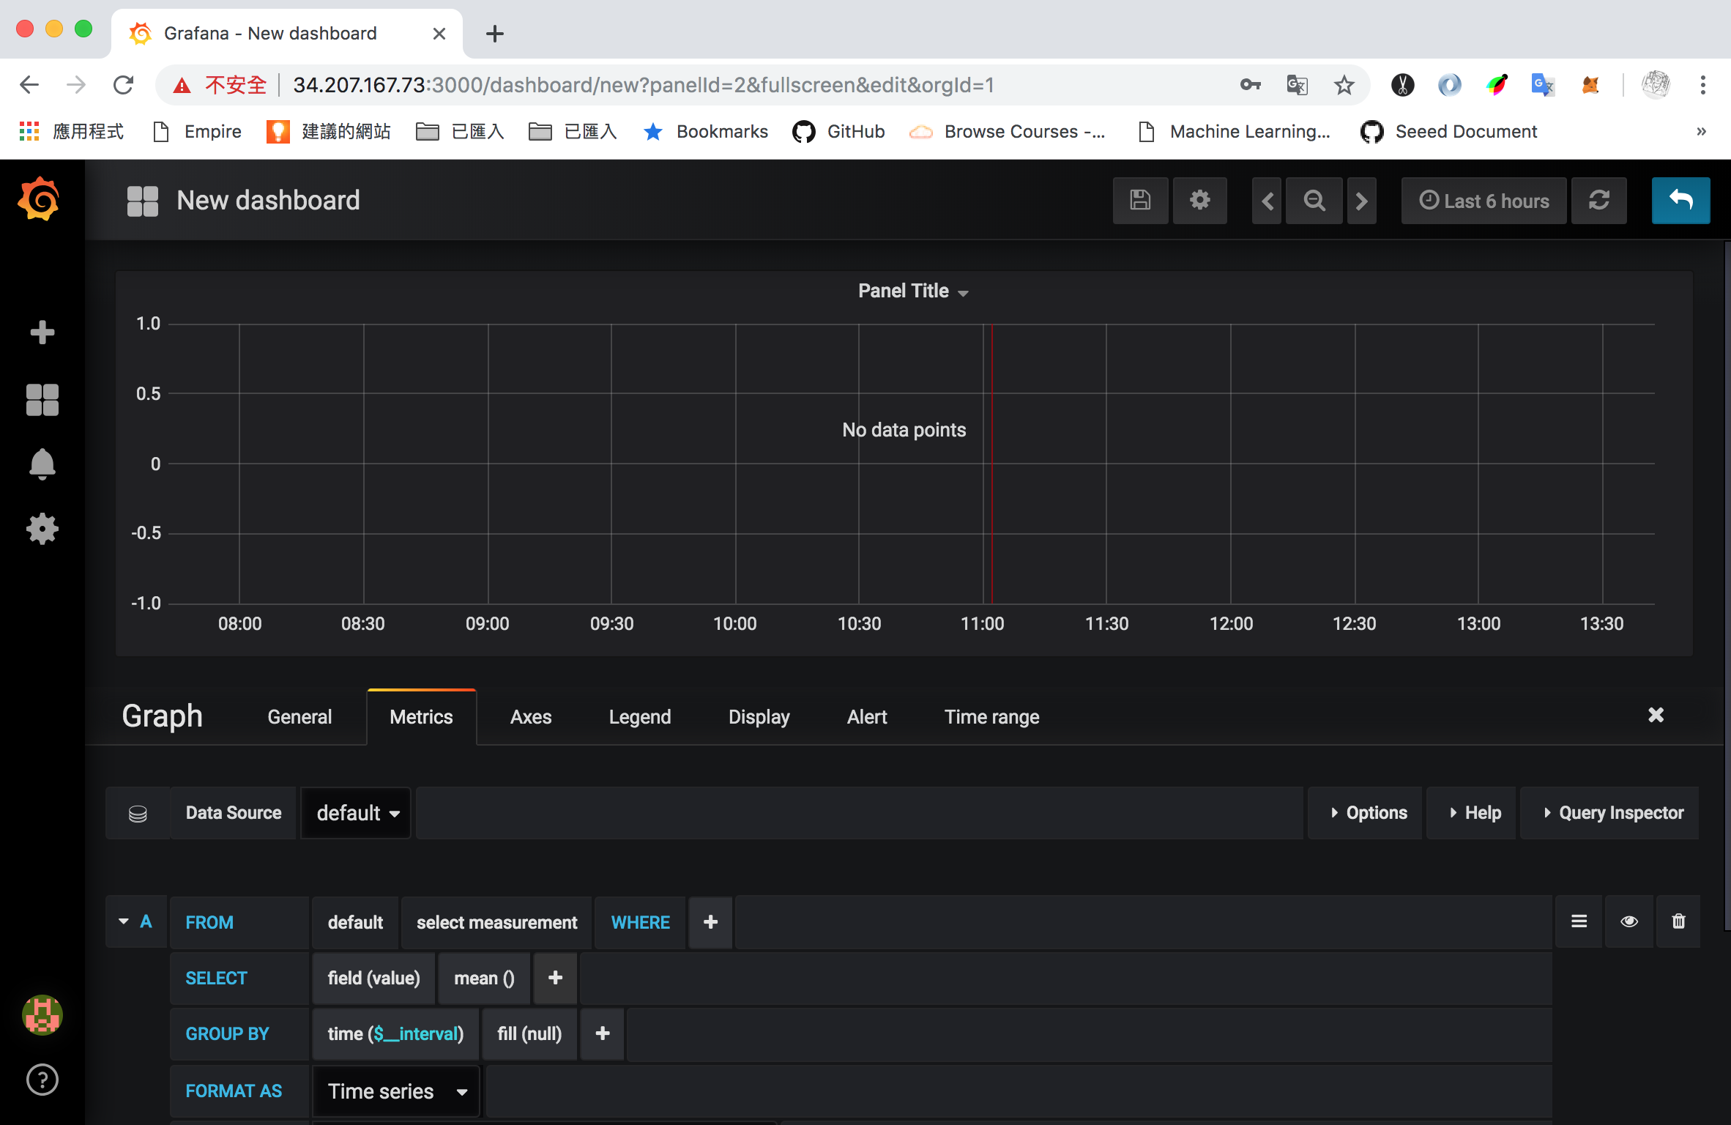Reload the browser page

(123, 85)
